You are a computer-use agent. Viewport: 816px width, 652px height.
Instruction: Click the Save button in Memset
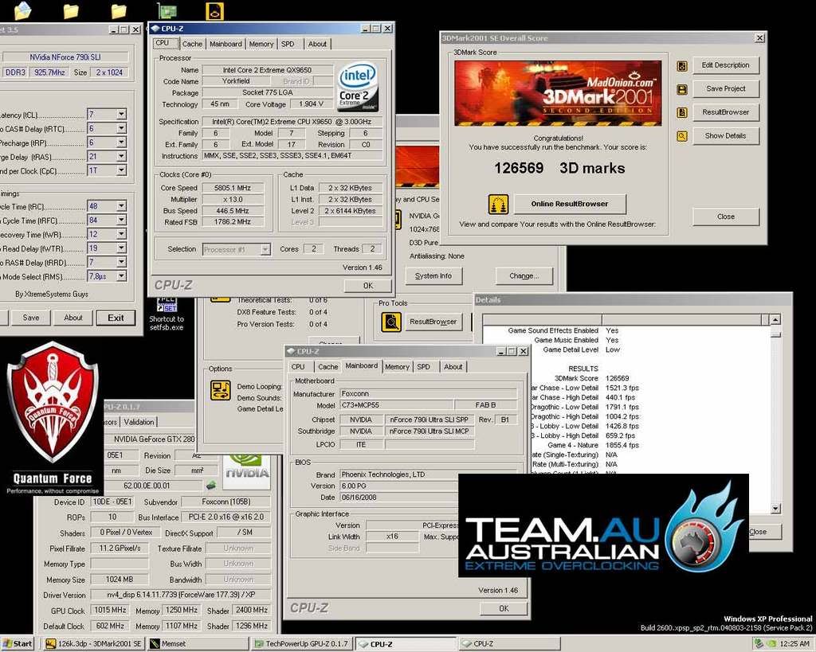tap(31, 318)
